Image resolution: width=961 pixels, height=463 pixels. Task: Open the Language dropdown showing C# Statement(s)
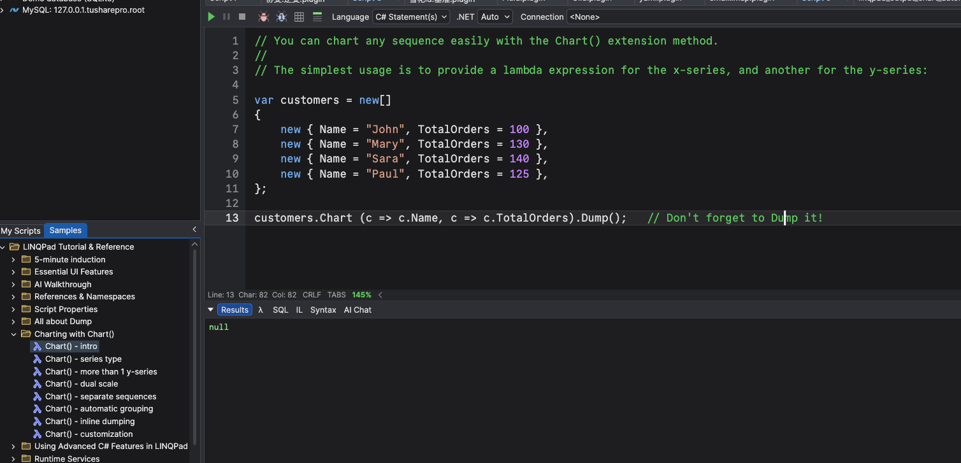tap(411, 17)
